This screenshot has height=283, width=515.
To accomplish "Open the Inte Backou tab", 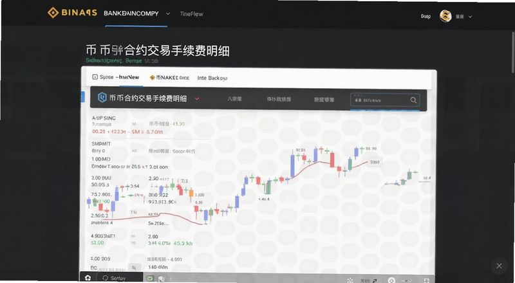I will (212, 78).
